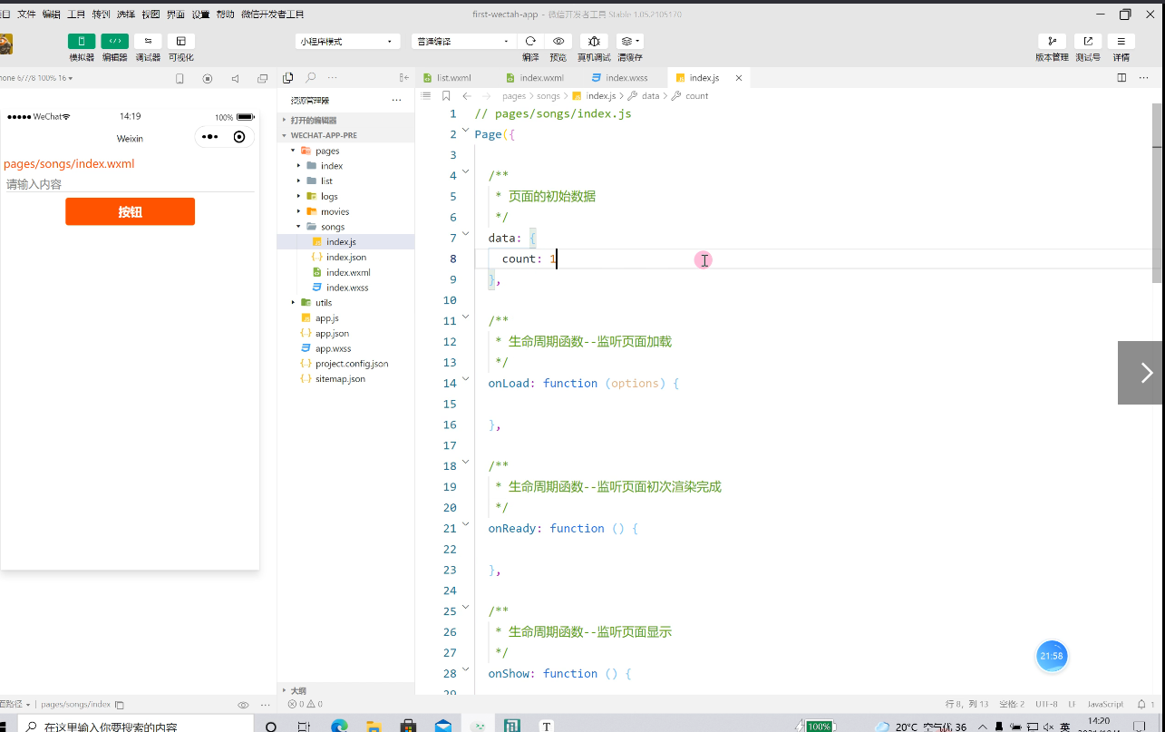Switch to the list.wxml tab
Viewport: 1165px width, 732px height.
pos(453,78)
